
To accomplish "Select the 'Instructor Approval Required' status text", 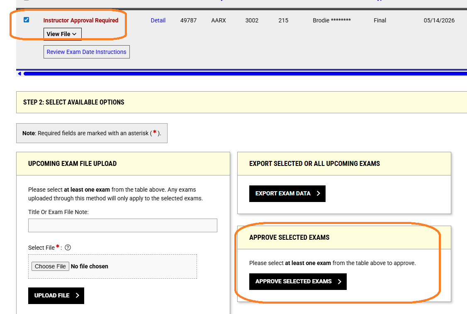I will point(81,20).
